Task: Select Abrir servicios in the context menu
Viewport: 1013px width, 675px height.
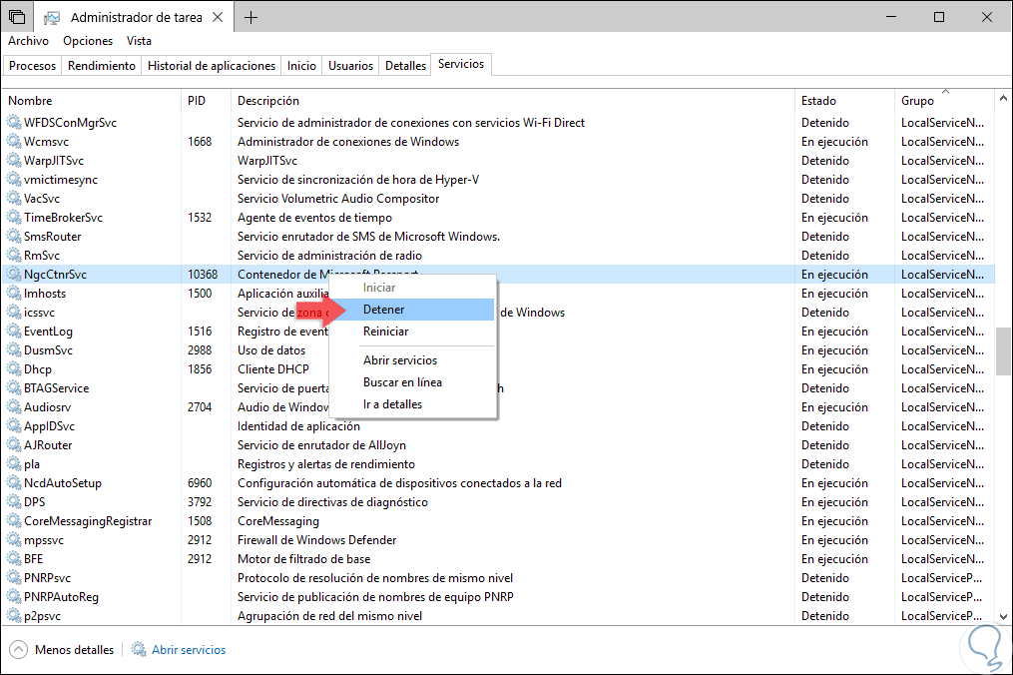Action: [413, 360]
